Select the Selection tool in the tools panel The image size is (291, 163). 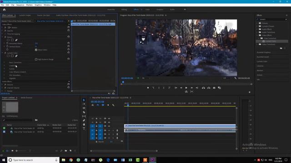[x=84, y=100]
